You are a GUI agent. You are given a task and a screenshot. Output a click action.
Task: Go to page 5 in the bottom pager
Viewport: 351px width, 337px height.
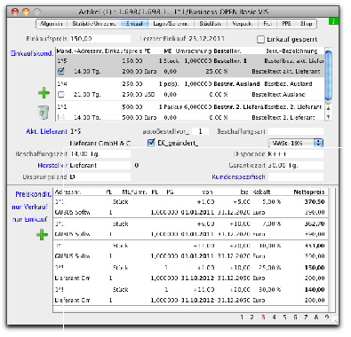point(284,317)
